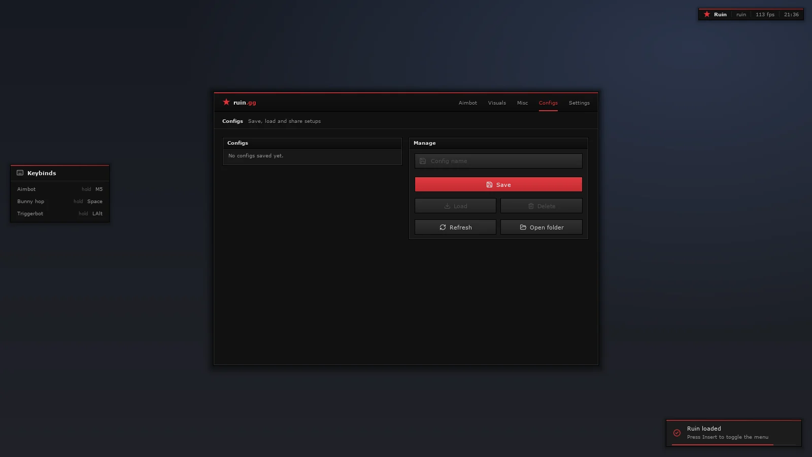Click the Aimbot keybind row showing M5
812x457 pixels.
(60, 189)
